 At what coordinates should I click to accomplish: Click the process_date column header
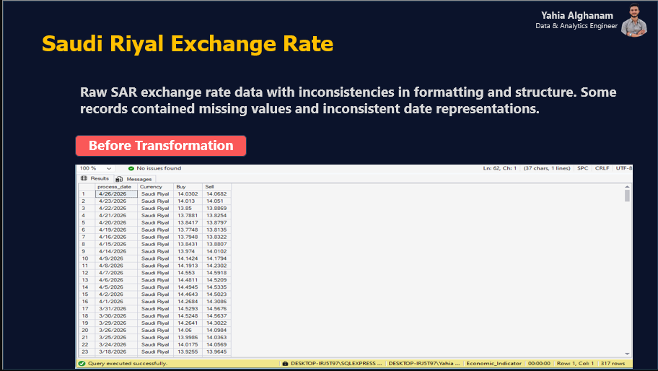[116, 187]
